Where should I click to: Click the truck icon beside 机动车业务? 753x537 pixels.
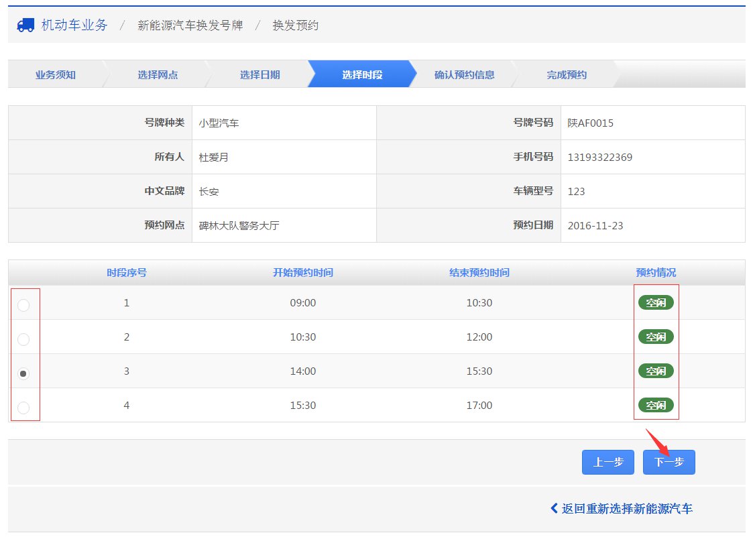point(25,25)
